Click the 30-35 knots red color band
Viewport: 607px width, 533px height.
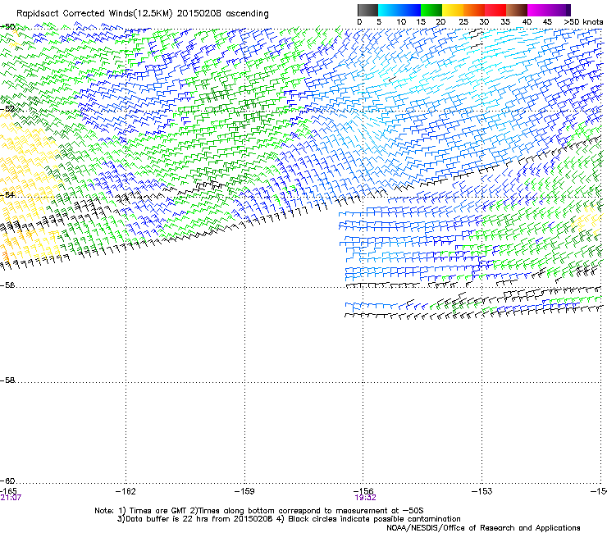tap(495, 10)
